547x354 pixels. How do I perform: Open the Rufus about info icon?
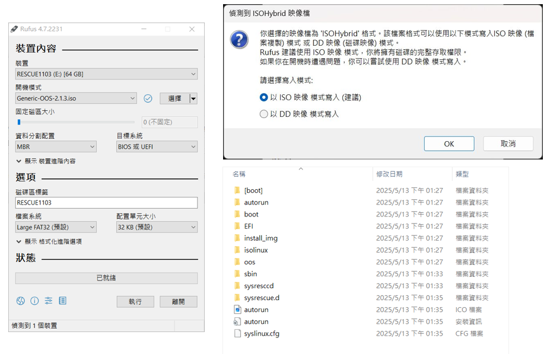(x=34, y=301)
